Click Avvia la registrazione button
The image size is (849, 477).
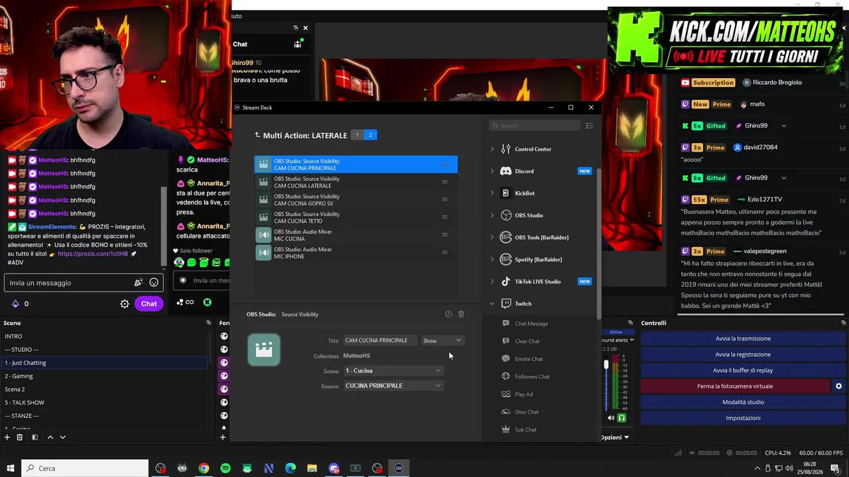[743, 354]
